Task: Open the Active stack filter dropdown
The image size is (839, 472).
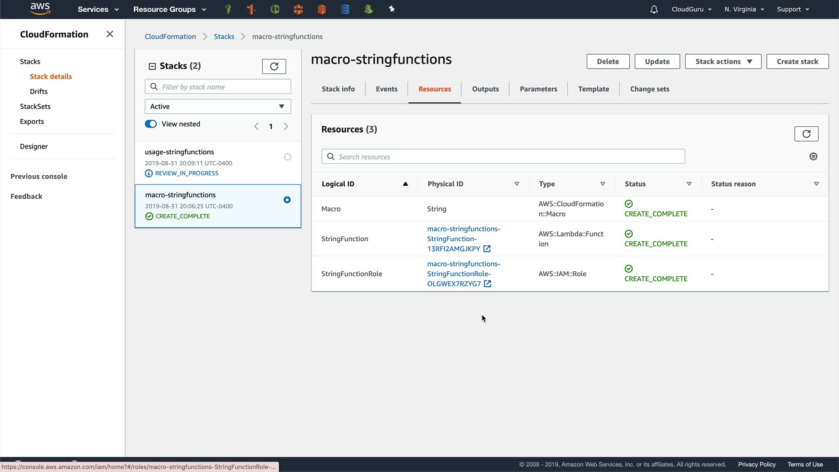Action: pos(218,106)
